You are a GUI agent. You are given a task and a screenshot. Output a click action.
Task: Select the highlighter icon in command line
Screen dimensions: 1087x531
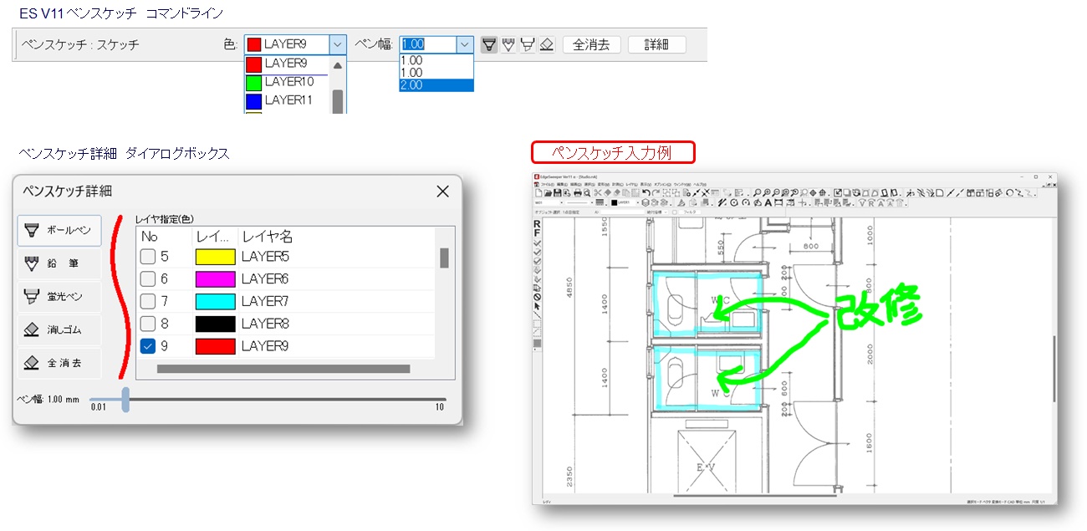(528, 44)
